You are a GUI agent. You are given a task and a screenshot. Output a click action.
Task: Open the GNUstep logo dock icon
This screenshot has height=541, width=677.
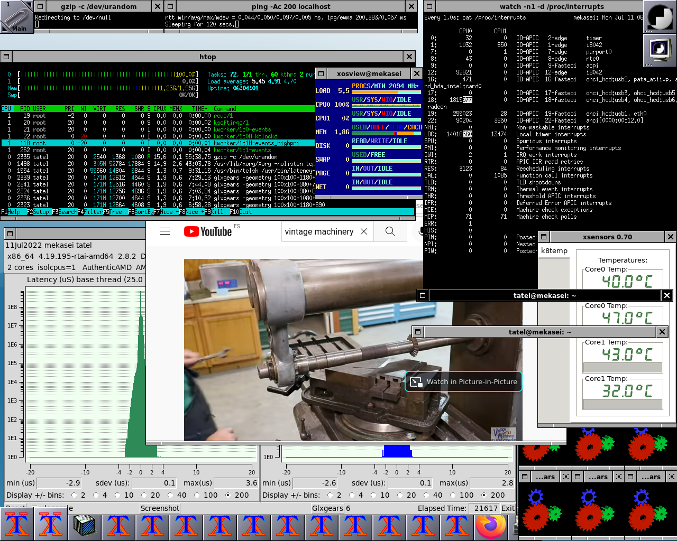pyautogui.click(x=660, y=16)
